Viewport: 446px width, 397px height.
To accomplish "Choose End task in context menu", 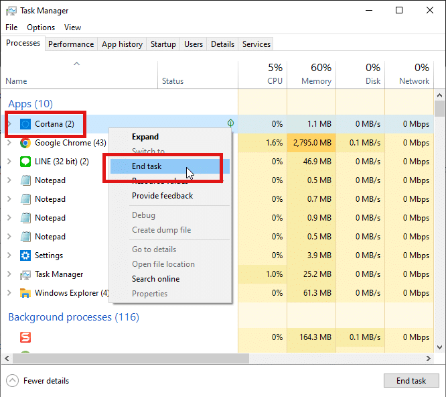I will (170, 166).
